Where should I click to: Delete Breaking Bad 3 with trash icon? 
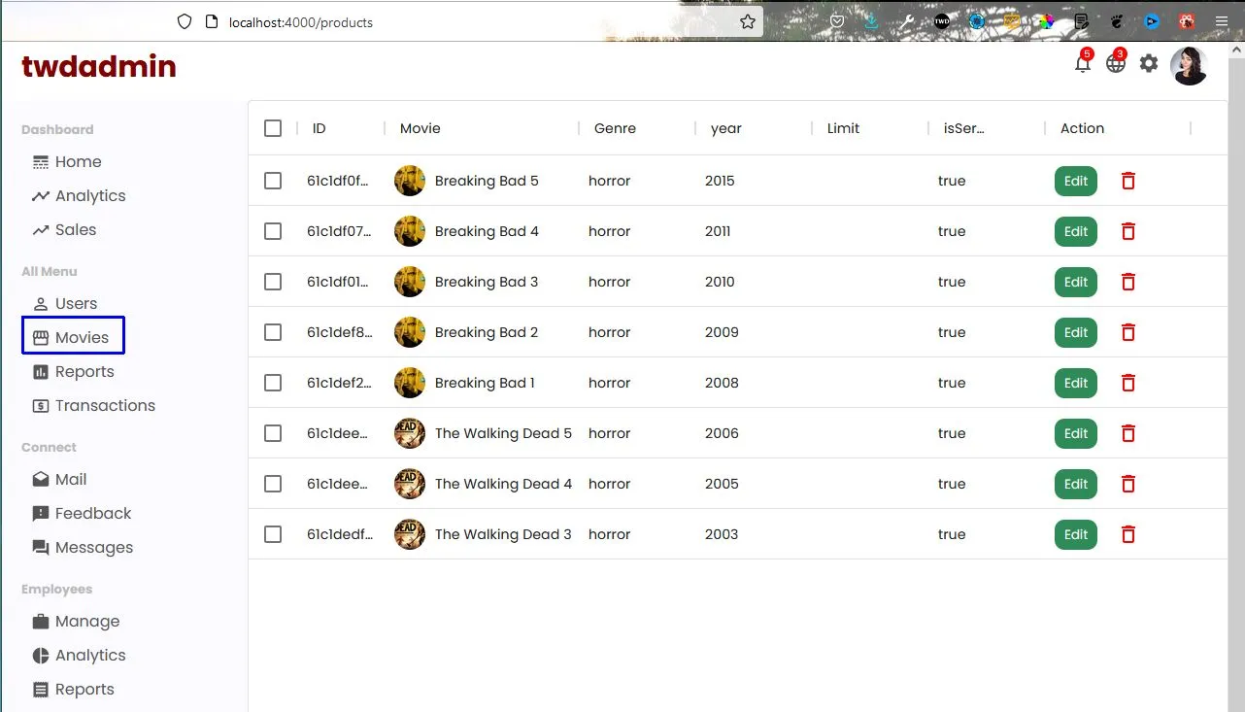pos(1128,282)
